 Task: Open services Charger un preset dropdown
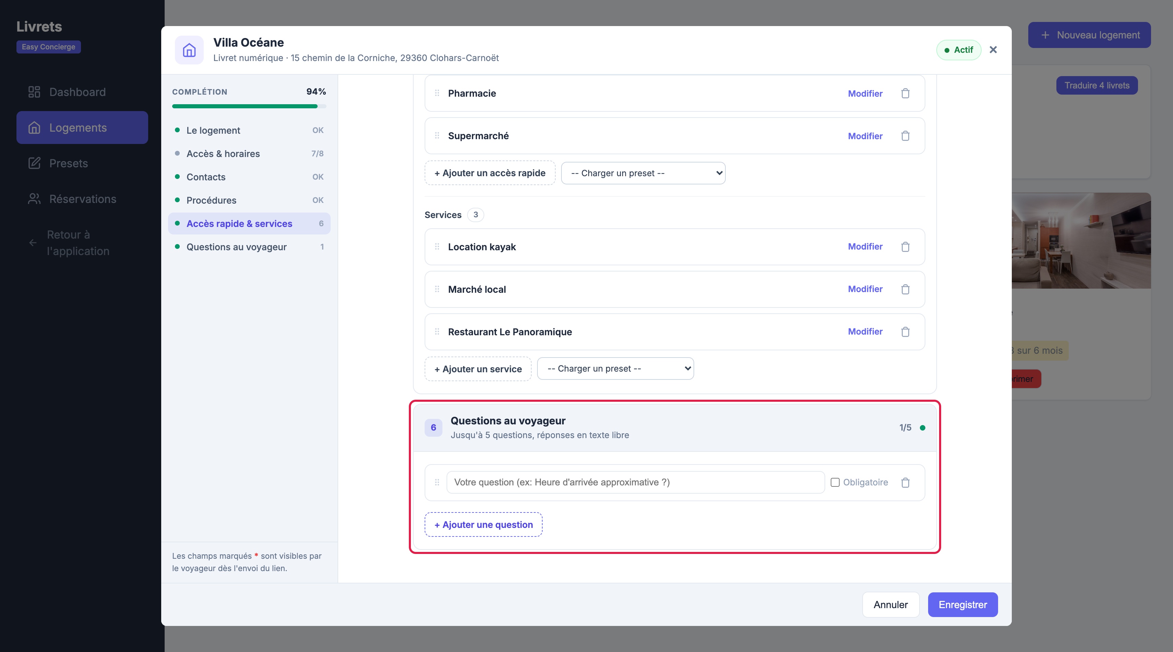pos(615,369)
